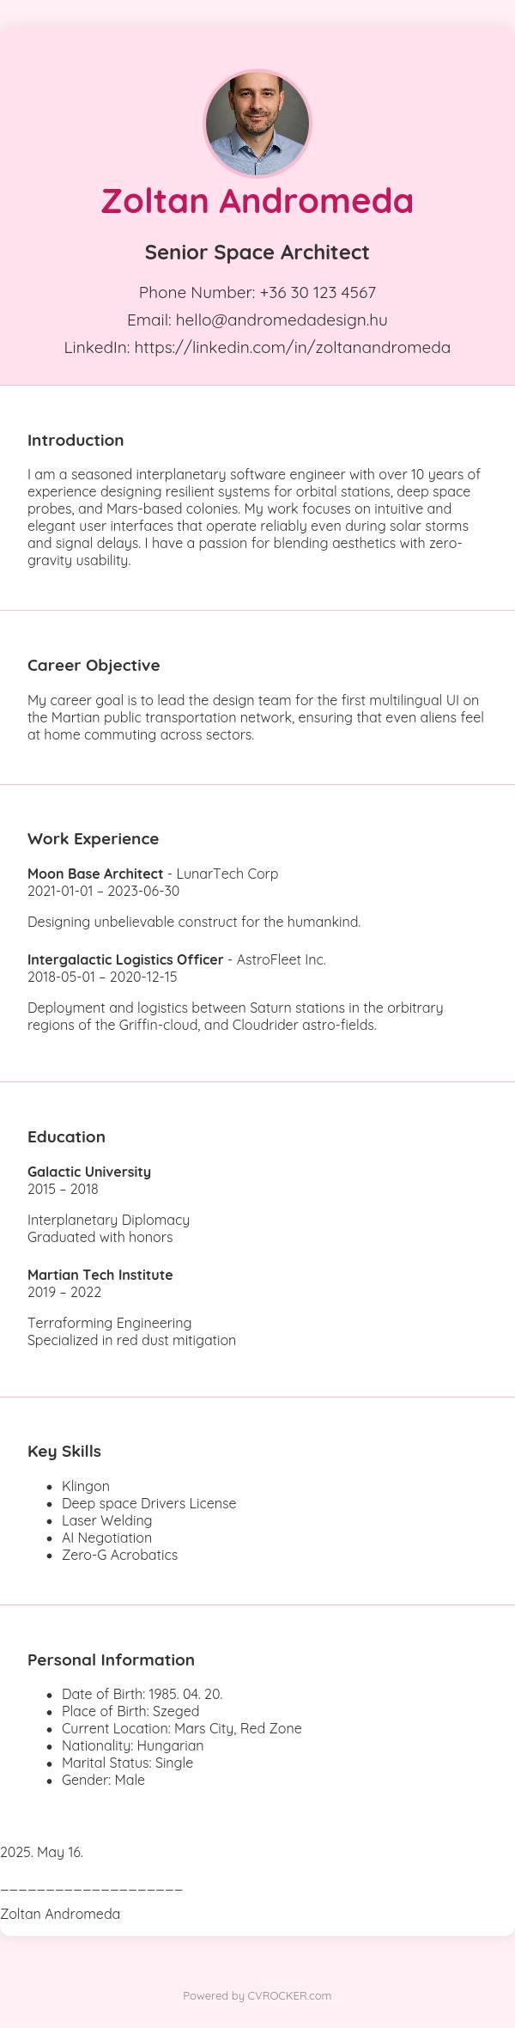Select the Martian Tech Institute entry
Screen dimensions: 515x2028
(100, 1275)
